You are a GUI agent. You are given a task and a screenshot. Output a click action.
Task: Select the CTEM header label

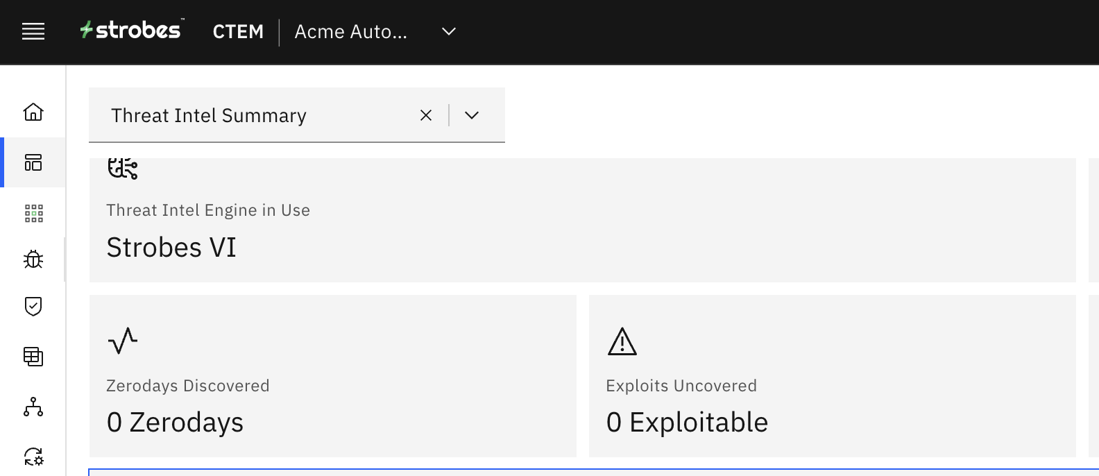(238, 32)
